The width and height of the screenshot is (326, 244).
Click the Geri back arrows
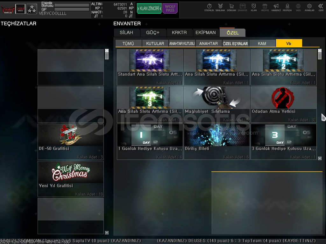[x=321, y=7]
